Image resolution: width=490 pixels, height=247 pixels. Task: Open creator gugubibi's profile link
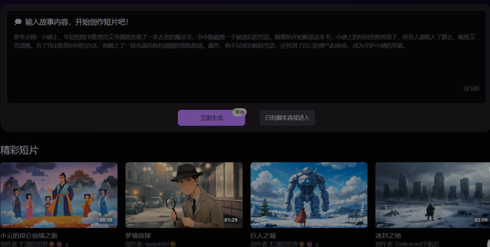157,244
